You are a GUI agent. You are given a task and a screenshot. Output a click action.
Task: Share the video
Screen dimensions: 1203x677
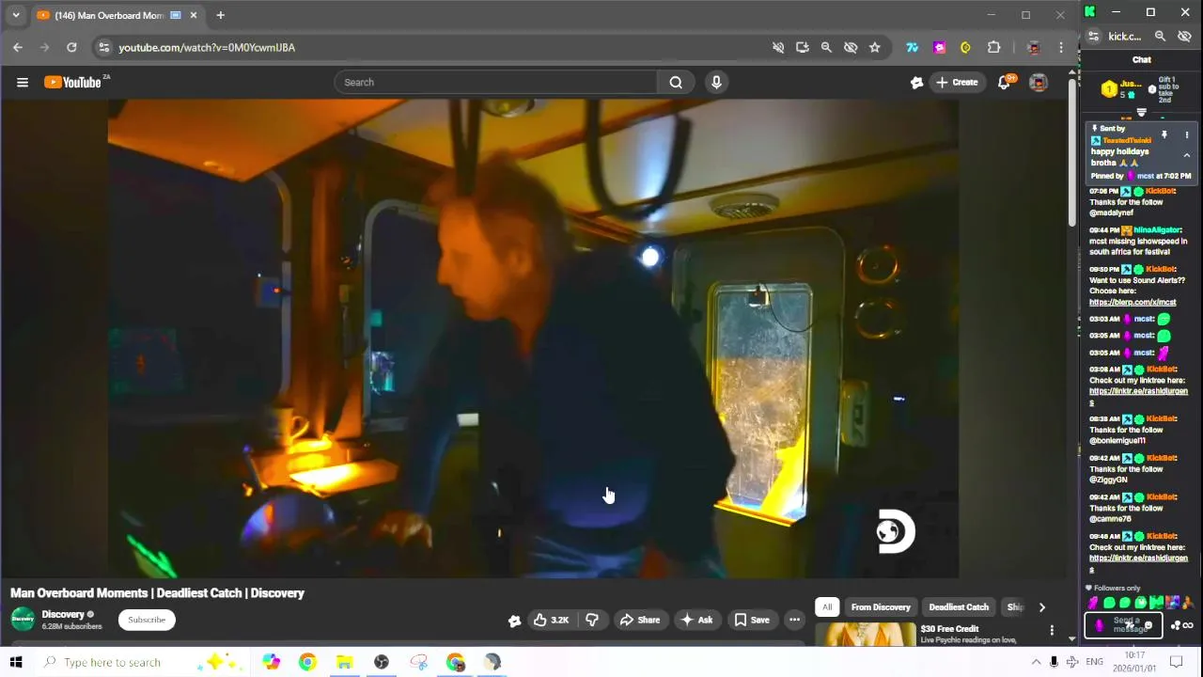(x=640, y=620)
